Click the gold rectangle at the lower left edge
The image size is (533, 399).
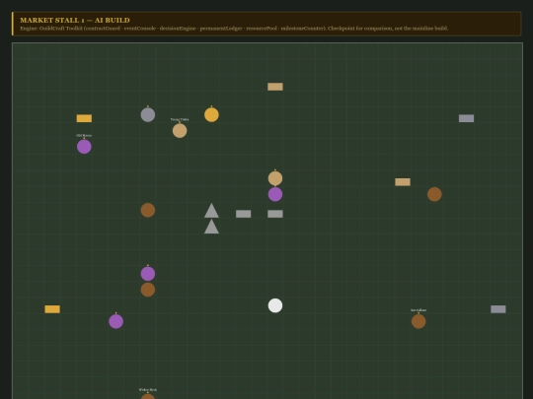tap(52, 309)
